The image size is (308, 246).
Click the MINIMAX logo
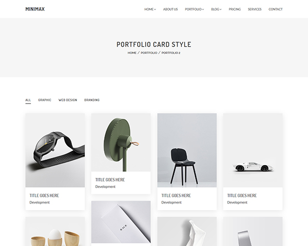tap(35, 9)
